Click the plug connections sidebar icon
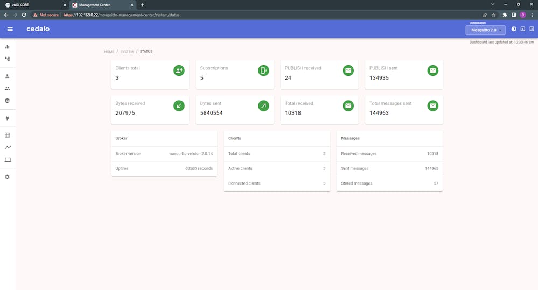Image resolution: width=538 pixels, height=290 pixels. click(8, 118)
